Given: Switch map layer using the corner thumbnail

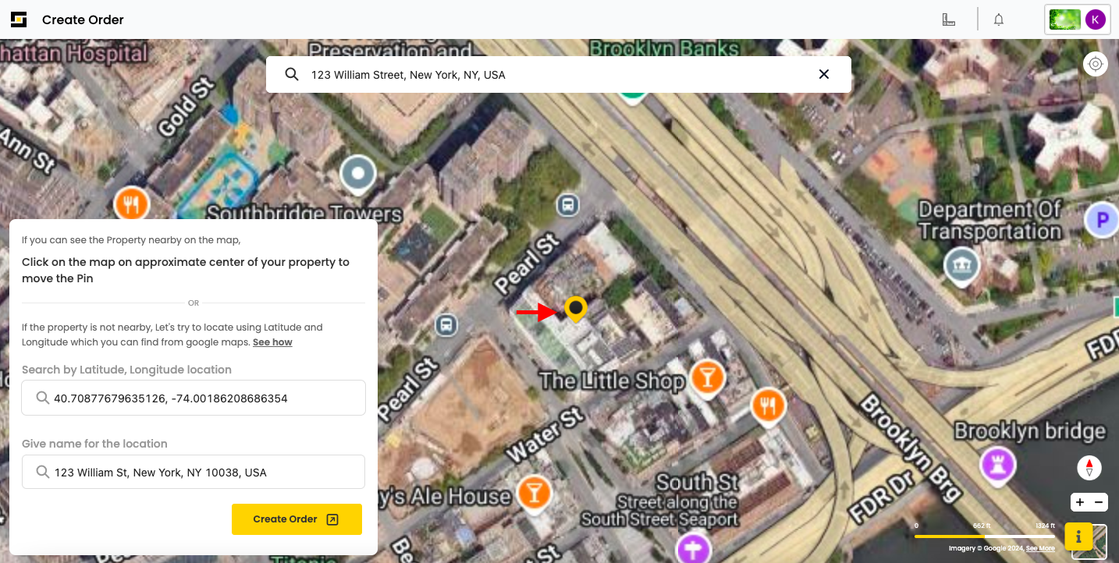Looking at the screenshot, I should pyautogui.click(x=1097, y=543).
